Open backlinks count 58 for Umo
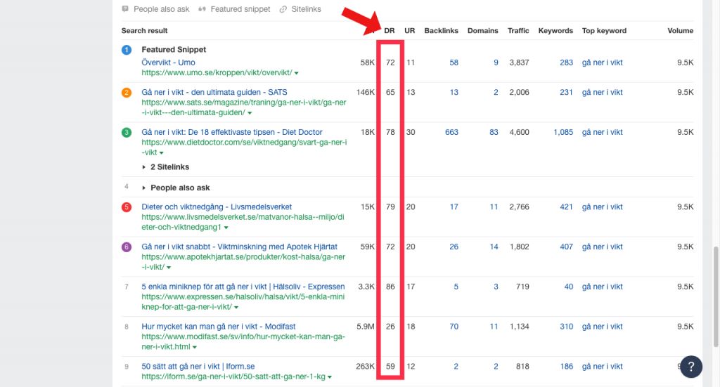Screen dimensions: 720x387 point(454,63)
